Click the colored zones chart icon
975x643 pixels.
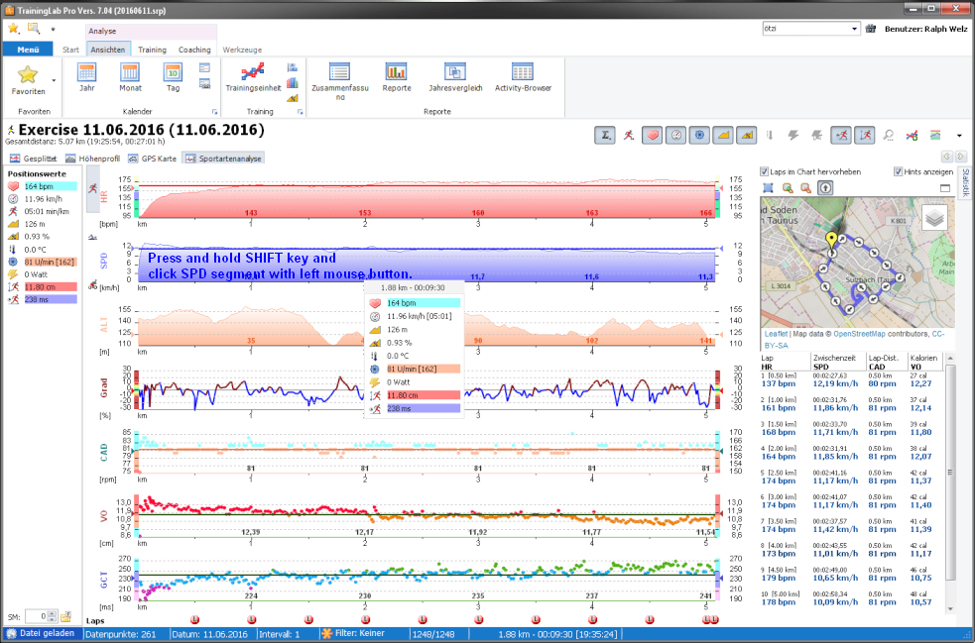935,135
